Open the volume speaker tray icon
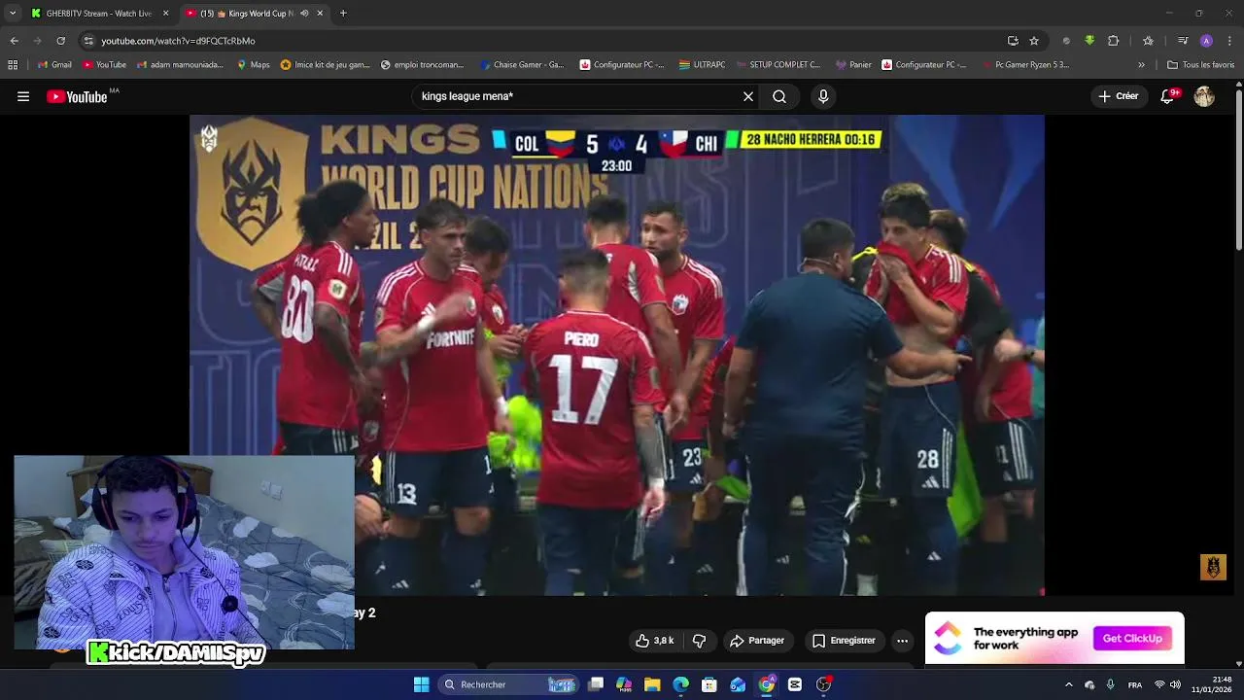1244x700 pixels. click(x=1175, y=684)
